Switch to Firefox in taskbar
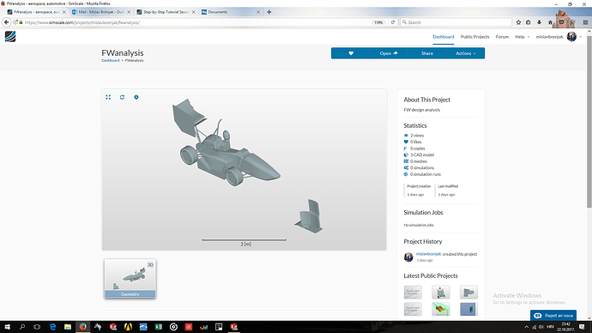Viewport: 592px width, 333px height. 82,327
